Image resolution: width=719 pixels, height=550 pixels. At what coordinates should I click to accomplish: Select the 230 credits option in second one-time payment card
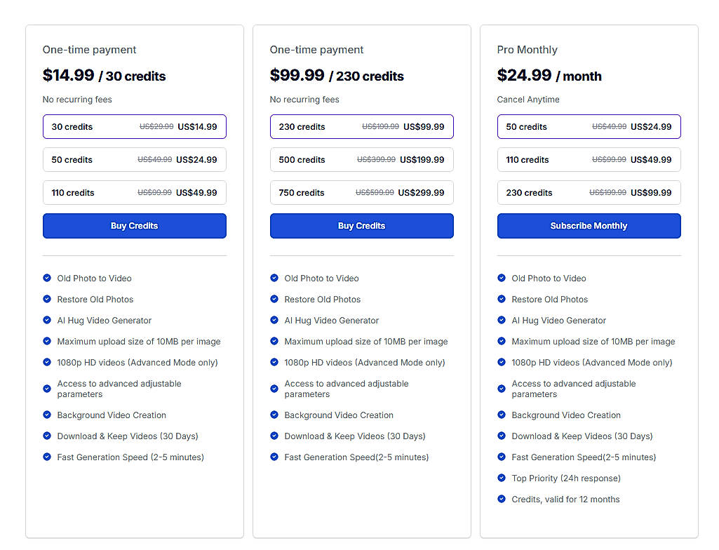(x=362, y=126)
